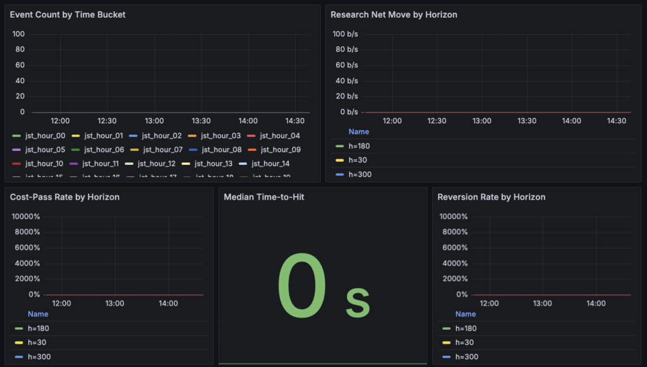Viewport: 647px width, 367px height.
Task: Toggle the jst_hour_00 series in legend
Action: (x=45, y=136)
